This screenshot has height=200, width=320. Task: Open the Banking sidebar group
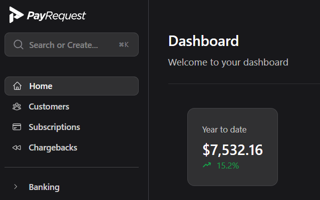tap(44, 187)
